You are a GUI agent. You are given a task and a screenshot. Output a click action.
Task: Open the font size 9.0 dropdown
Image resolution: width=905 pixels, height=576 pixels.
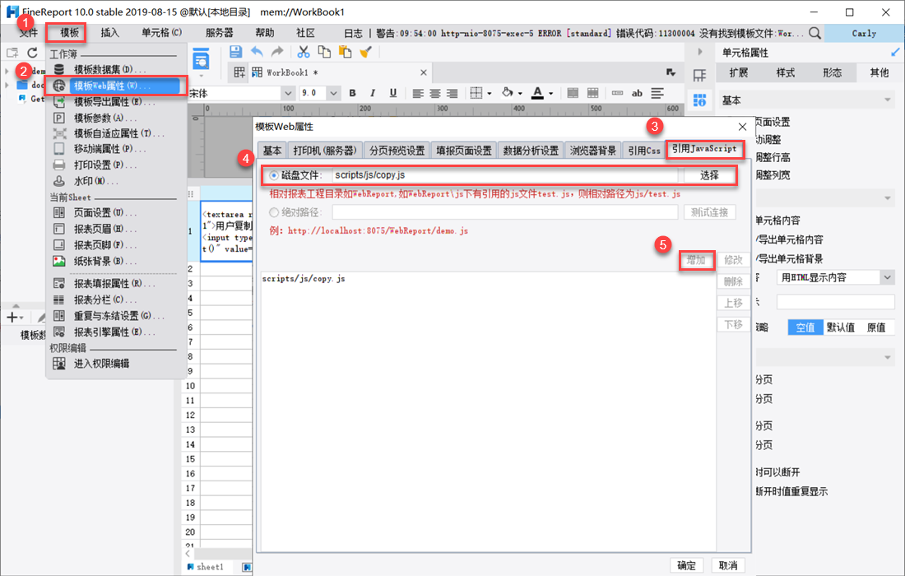(x=333, y=93)
